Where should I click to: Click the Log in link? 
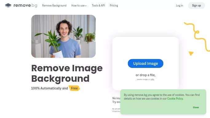tap(180, 6)
